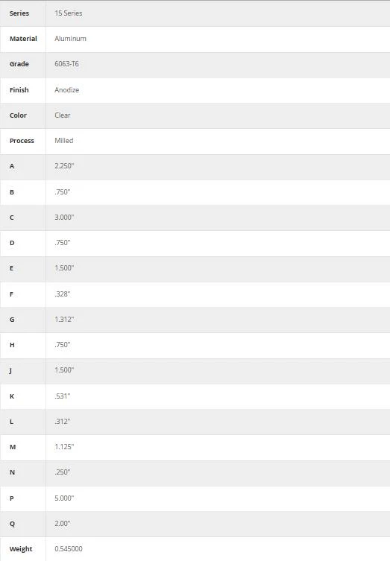Select the Milled process value
The width and height of the screenshot is (390, 561).
(x=64, y=141)
